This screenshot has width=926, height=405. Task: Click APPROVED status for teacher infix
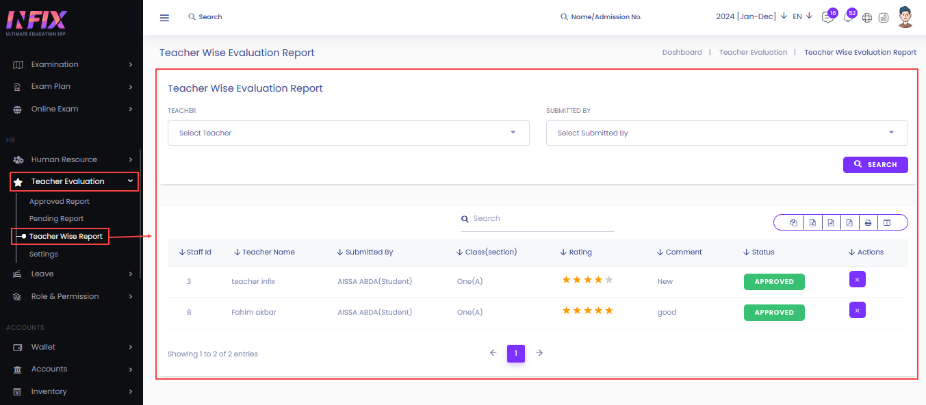pos(774,282)
